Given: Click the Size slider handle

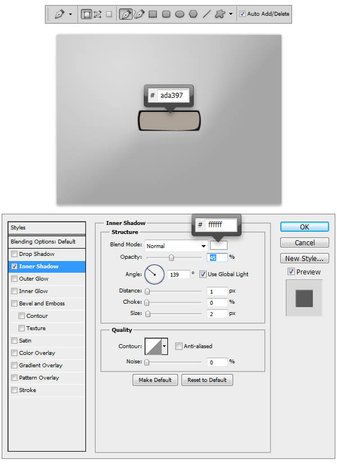Looking at the screenshot, I should (148, 314).
